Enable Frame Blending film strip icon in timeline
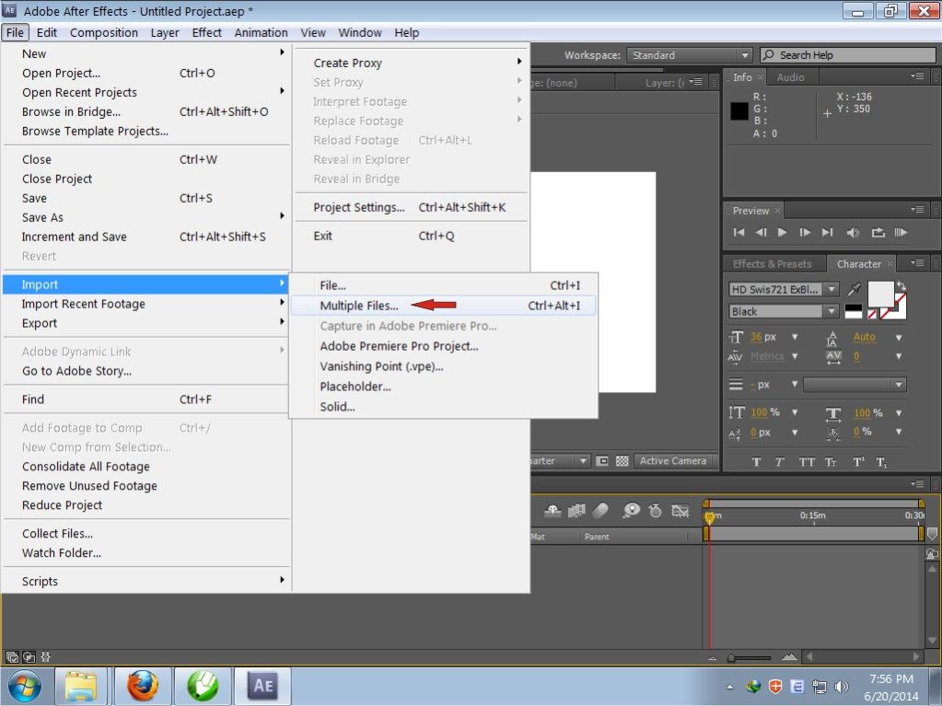 tap(576, 510)
